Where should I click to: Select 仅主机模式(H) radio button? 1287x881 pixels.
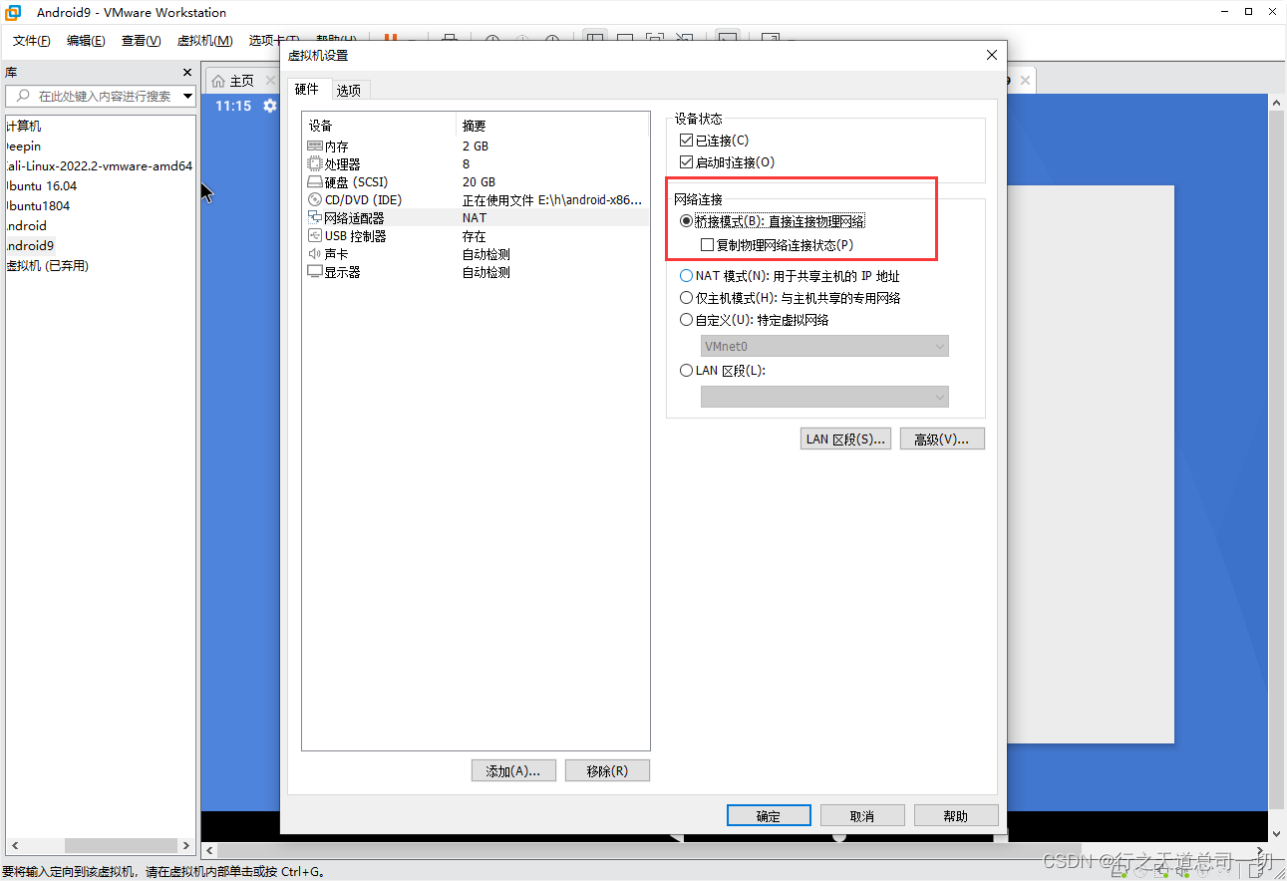click(x=686, y=298)
